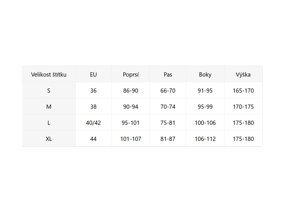
Task: Click the Výška column header
Action: click(x=243, y=74)
